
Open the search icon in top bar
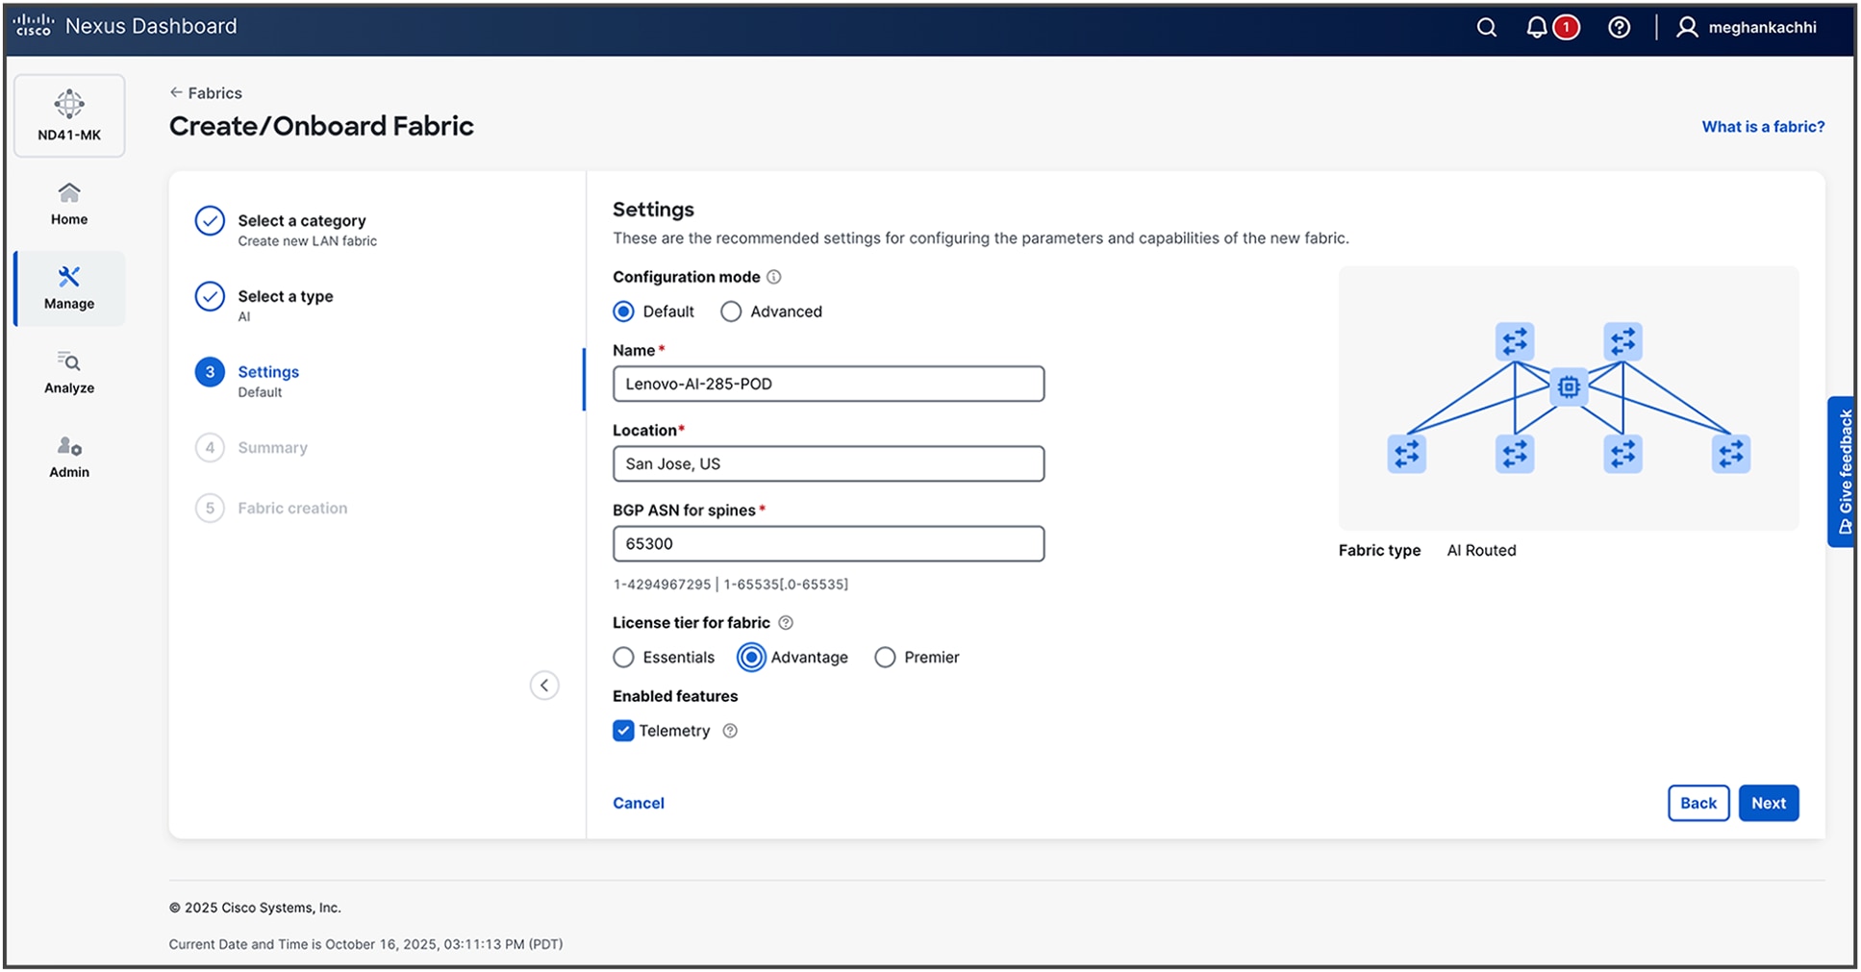(x=1486, y=27)
